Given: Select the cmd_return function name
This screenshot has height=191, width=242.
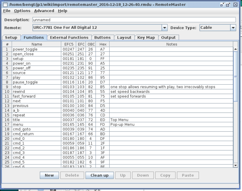Looking at the screenshot, I should [37, 134].
